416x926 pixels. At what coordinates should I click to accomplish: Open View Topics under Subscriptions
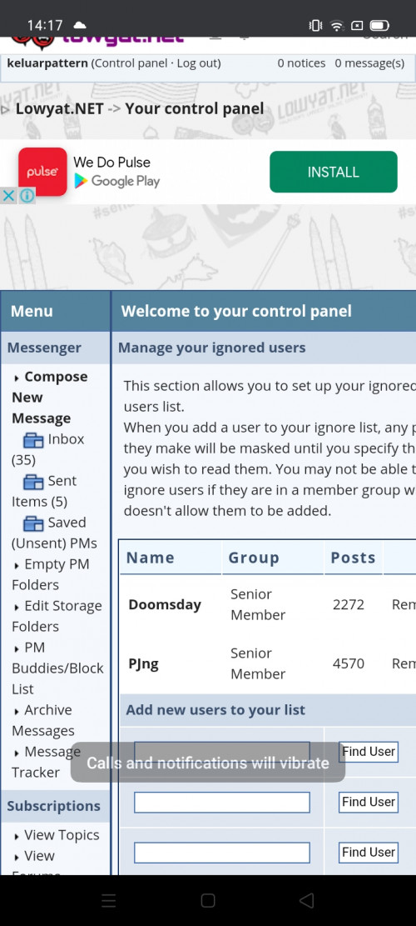[x=62, y=835]
